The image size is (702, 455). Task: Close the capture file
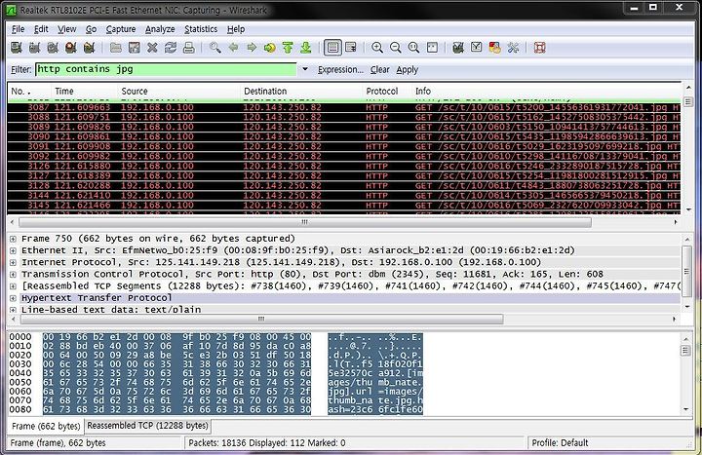point(152,48)
